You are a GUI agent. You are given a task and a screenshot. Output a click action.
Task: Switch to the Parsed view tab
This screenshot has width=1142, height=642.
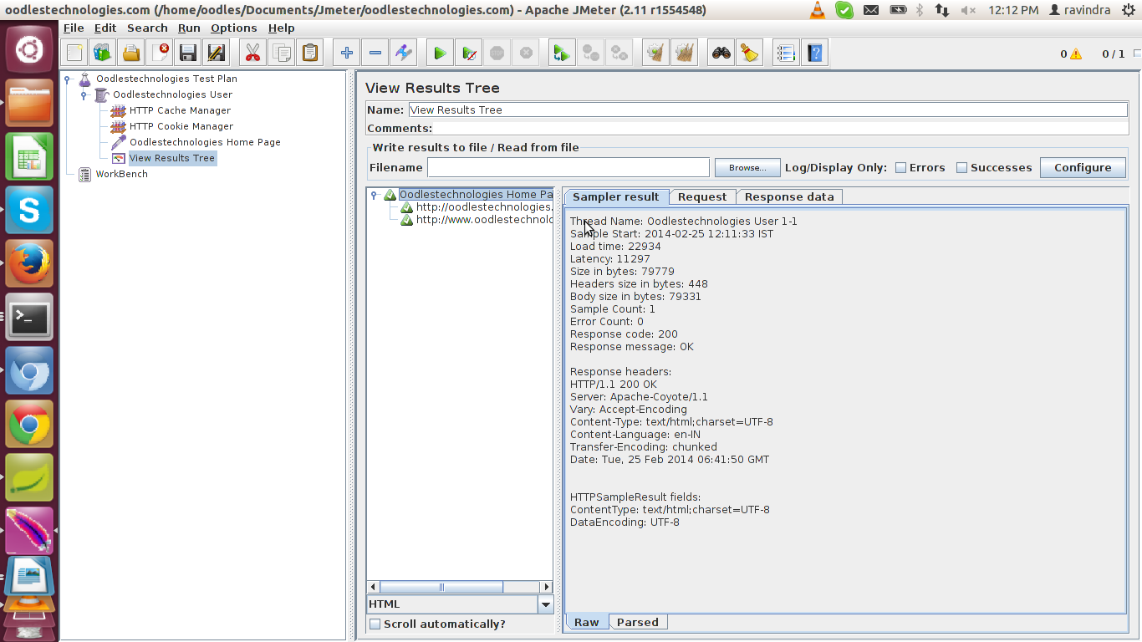click(638, 622)
